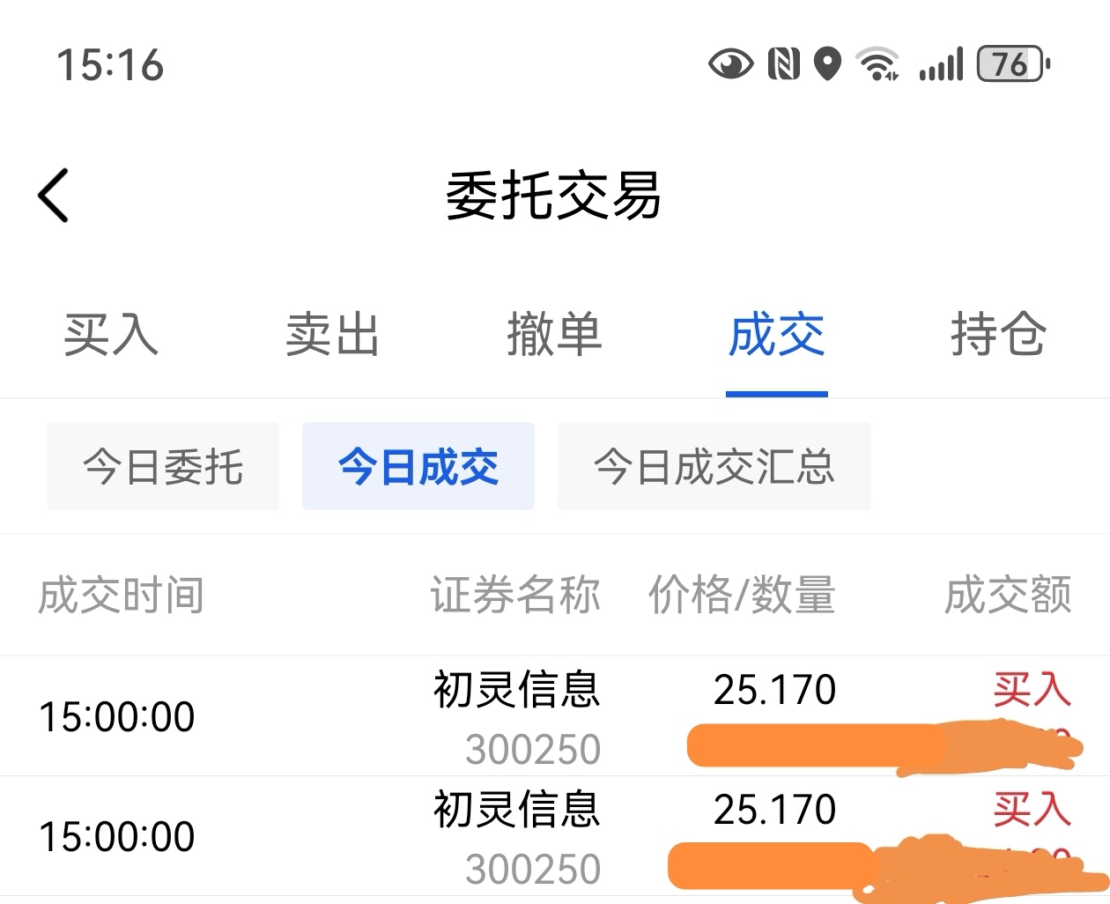Viewport: 1110px width, 904px height.
Task: Switch to the 买入 tab
Action: (x=111, y=335)
